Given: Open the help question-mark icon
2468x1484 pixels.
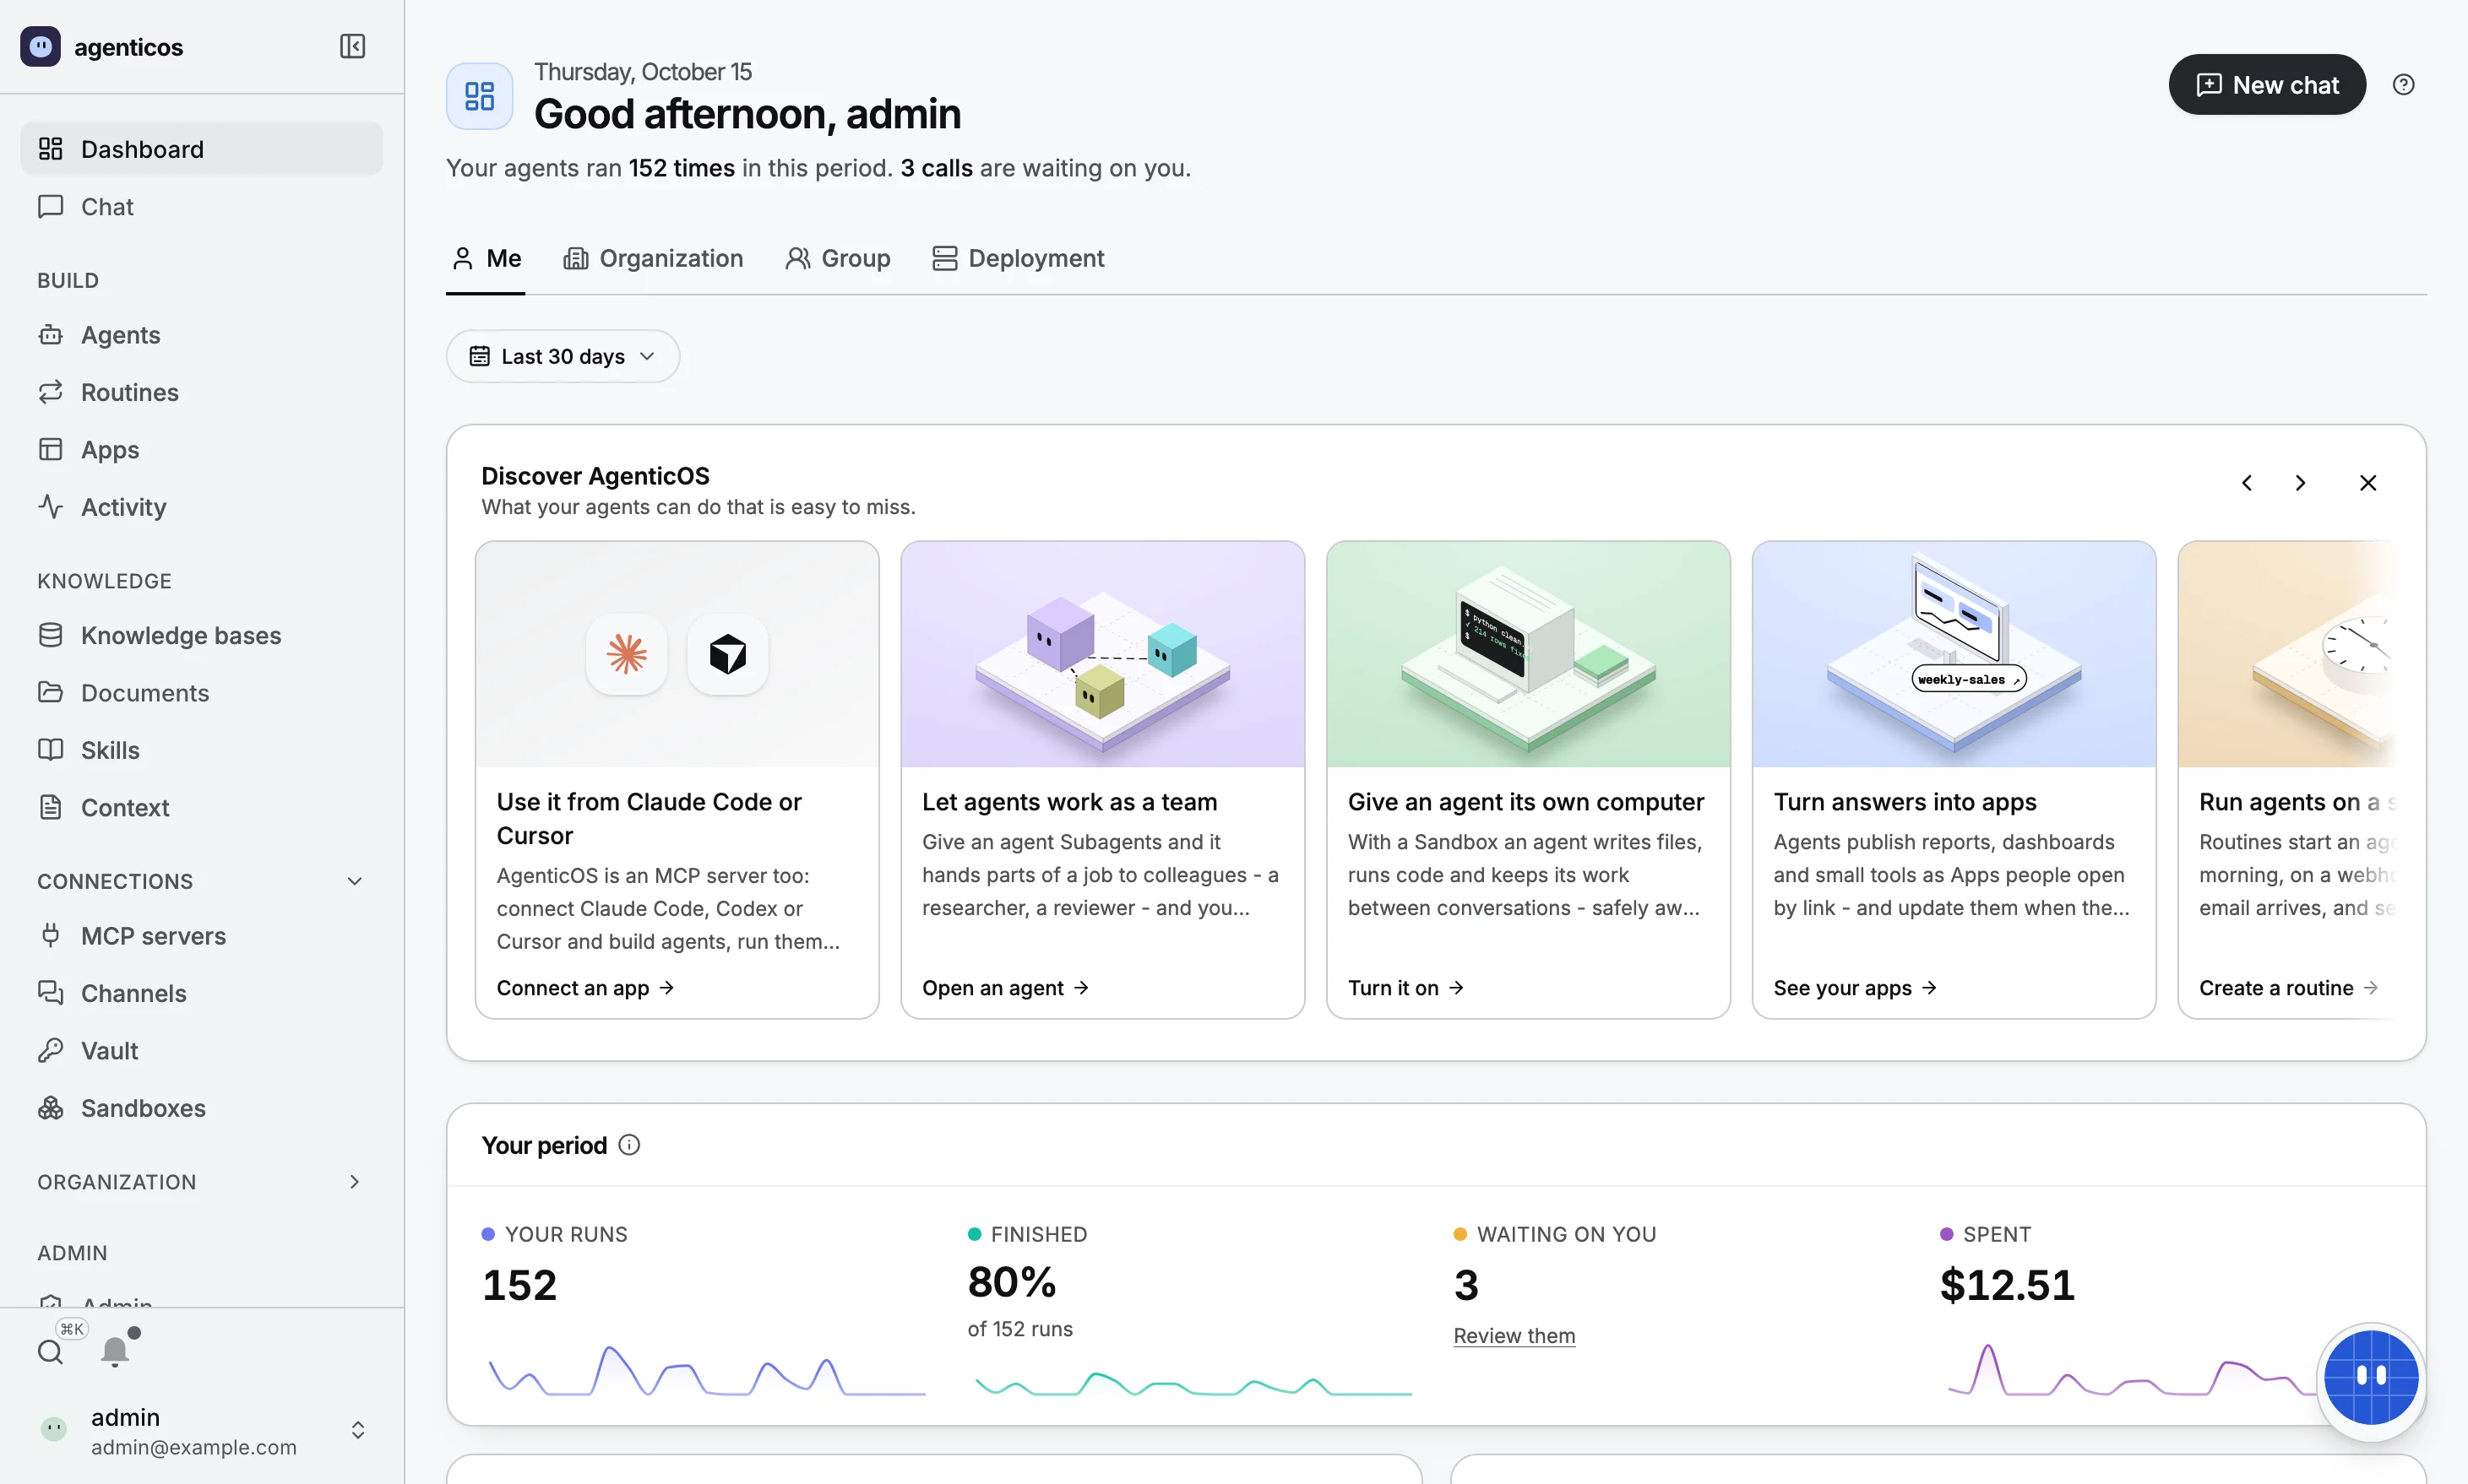Looking at the screenshot, I should coord(2403,85).
